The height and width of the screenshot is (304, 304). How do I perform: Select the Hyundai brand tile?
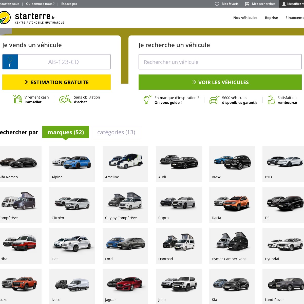click(283, 246)
